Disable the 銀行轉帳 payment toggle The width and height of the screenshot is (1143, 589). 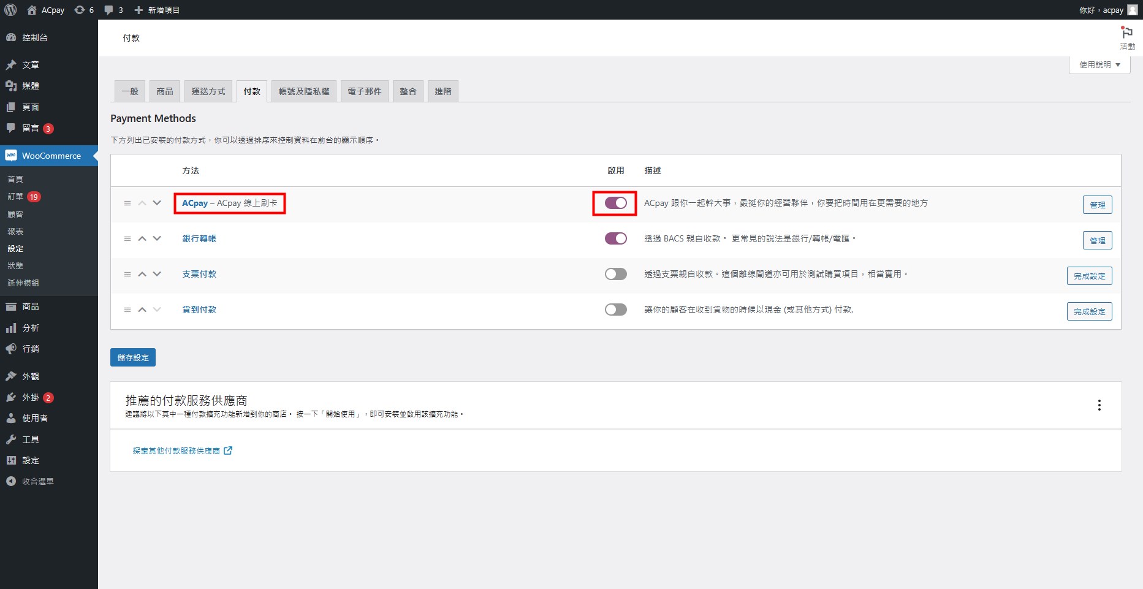tap(615, 238)
